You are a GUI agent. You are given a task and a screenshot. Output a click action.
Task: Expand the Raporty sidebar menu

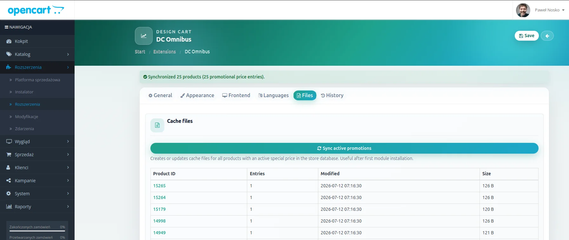coord(37,207)
